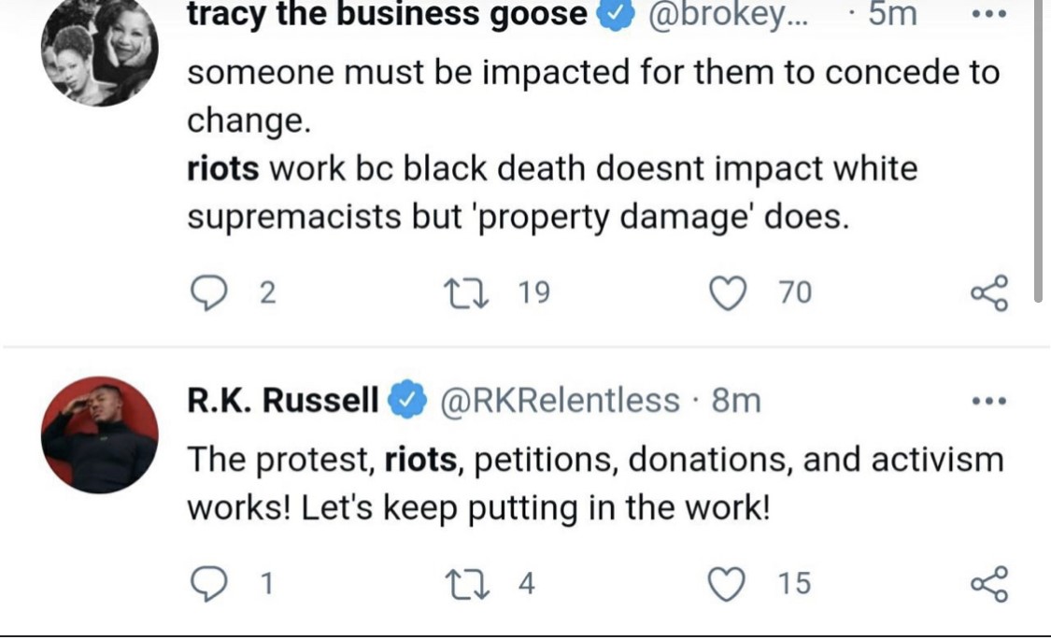Screen dimensions: 1051x640
Task: Click the 8m timestamp on Russell's tweet
Action: (736, 401)
